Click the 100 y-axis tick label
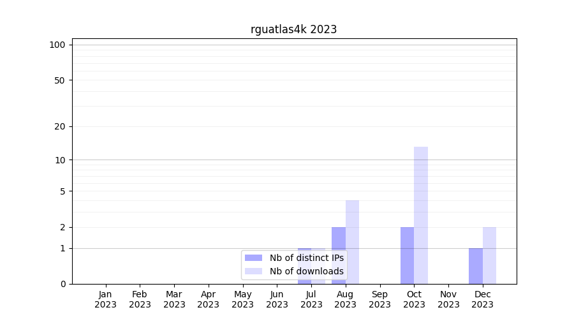Viewport: 574px width, 319px height. [57, 45]
